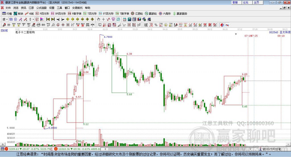Toggle the percent sign line tool
Image resolution: width=291 pixels, height=157 pixels.
pos(155,25)
